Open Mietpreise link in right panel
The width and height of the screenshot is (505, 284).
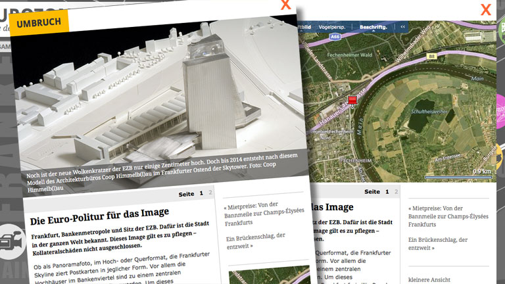point(448,216)
